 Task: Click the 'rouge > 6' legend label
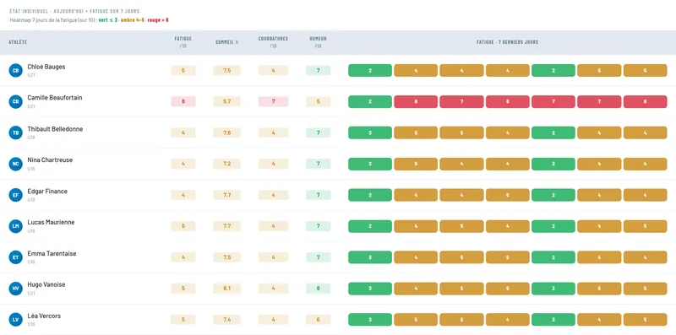point(158,19)
